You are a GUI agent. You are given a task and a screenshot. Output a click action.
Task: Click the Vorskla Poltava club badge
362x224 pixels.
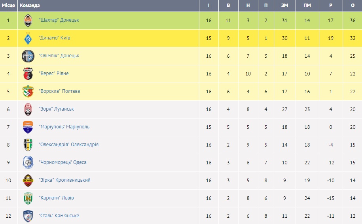(x=28, y=92)
